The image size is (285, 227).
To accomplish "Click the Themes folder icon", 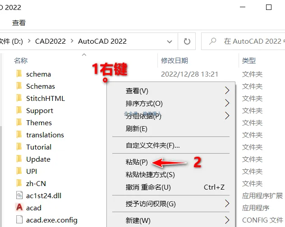I will coord(19,123).
